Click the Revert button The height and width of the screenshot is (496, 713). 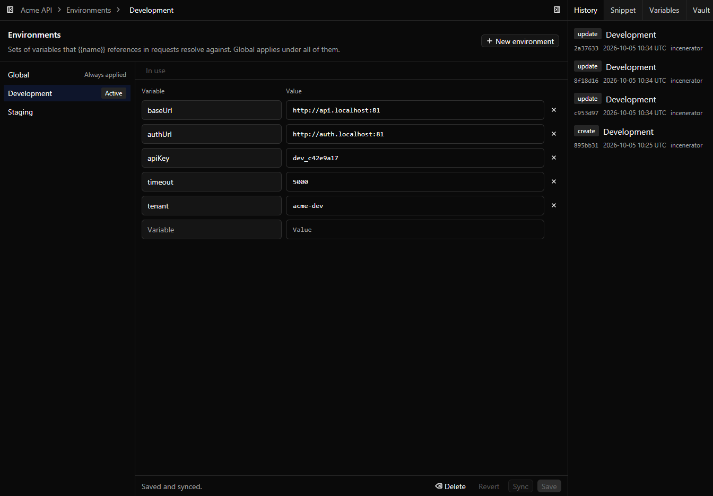pos(489,486)
